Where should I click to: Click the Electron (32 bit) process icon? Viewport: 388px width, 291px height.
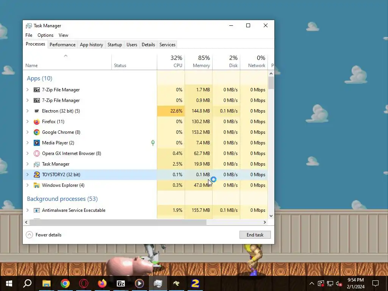37,111
